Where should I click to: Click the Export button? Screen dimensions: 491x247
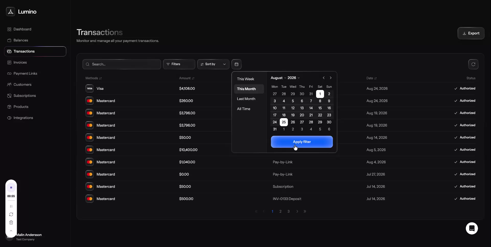tap(471, 33)
